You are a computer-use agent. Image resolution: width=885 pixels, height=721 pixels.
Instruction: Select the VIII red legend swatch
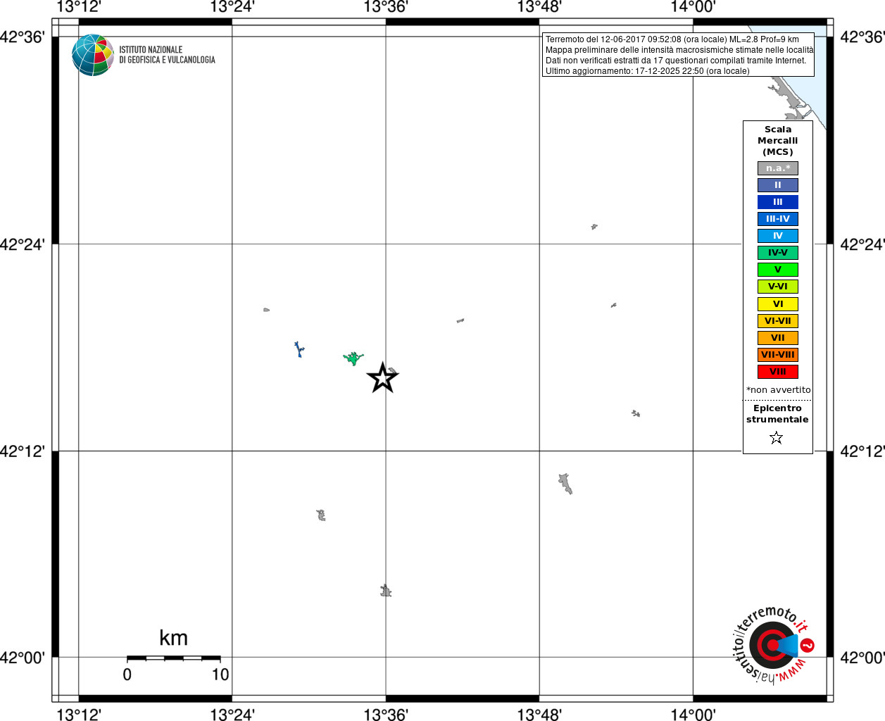pyautogui.click(x=778, y=372)
